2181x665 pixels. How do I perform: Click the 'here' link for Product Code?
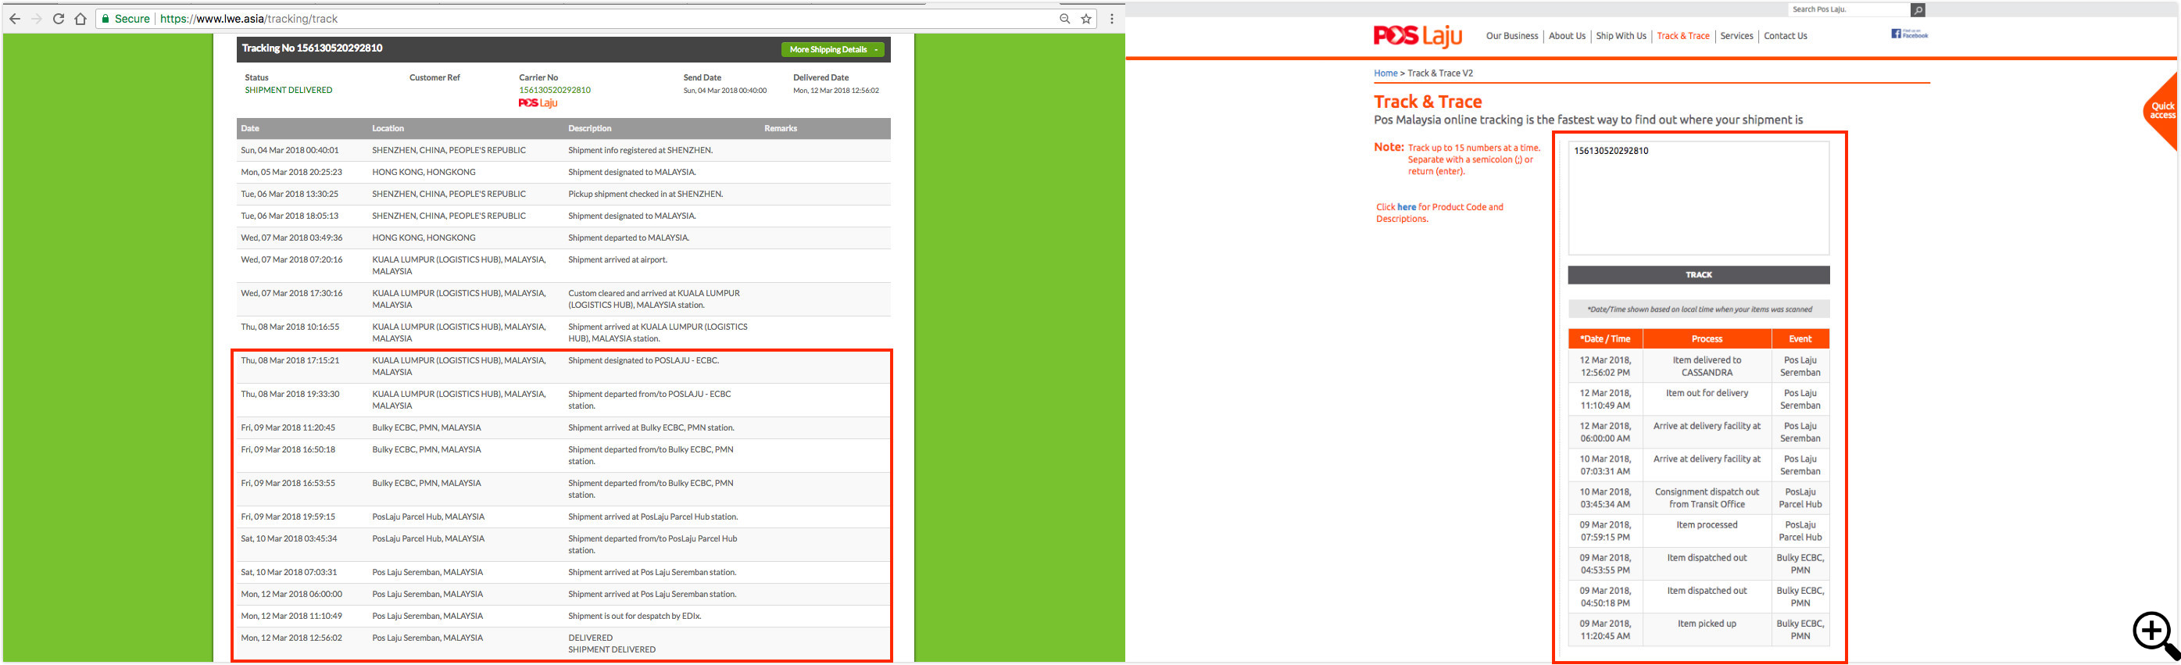pyautogui.click(x=1407, y=207)
